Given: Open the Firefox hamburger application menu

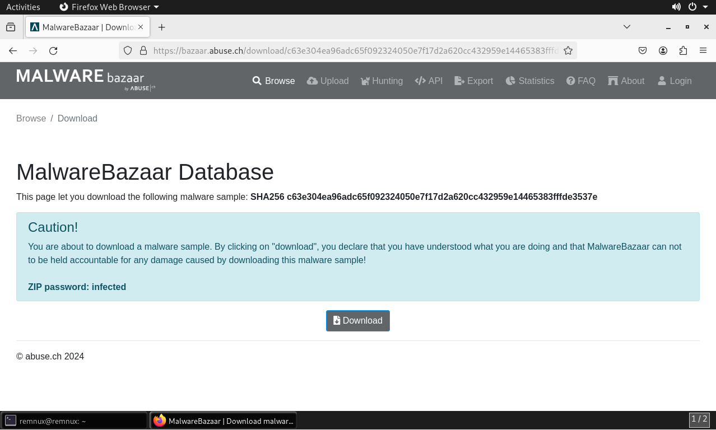Looking at the screenshot, I should (703, 50).
